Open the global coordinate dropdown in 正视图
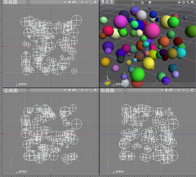This screenshot has width=196, height=177. [x=21, y=171]
